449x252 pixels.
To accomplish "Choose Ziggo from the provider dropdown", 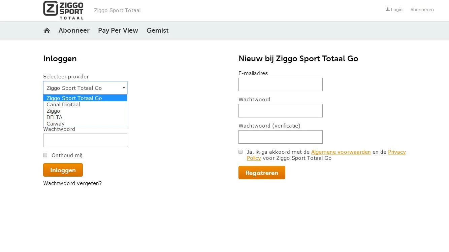I will pyautogui.click(x=53, y=111).
